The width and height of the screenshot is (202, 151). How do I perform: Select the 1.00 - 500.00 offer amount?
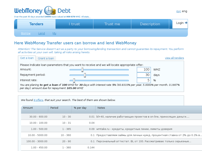point(39,129)
